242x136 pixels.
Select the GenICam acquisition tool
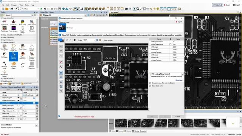click(x=14, y=23)
